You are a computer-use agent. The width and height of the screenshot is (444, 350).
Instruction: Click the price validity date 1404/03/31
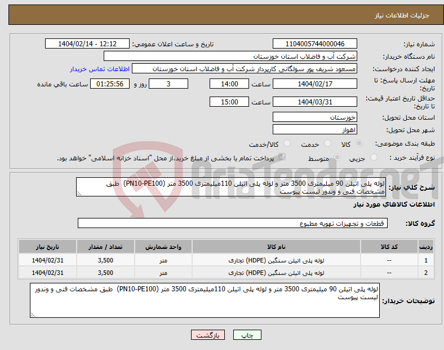coord(314,102)
